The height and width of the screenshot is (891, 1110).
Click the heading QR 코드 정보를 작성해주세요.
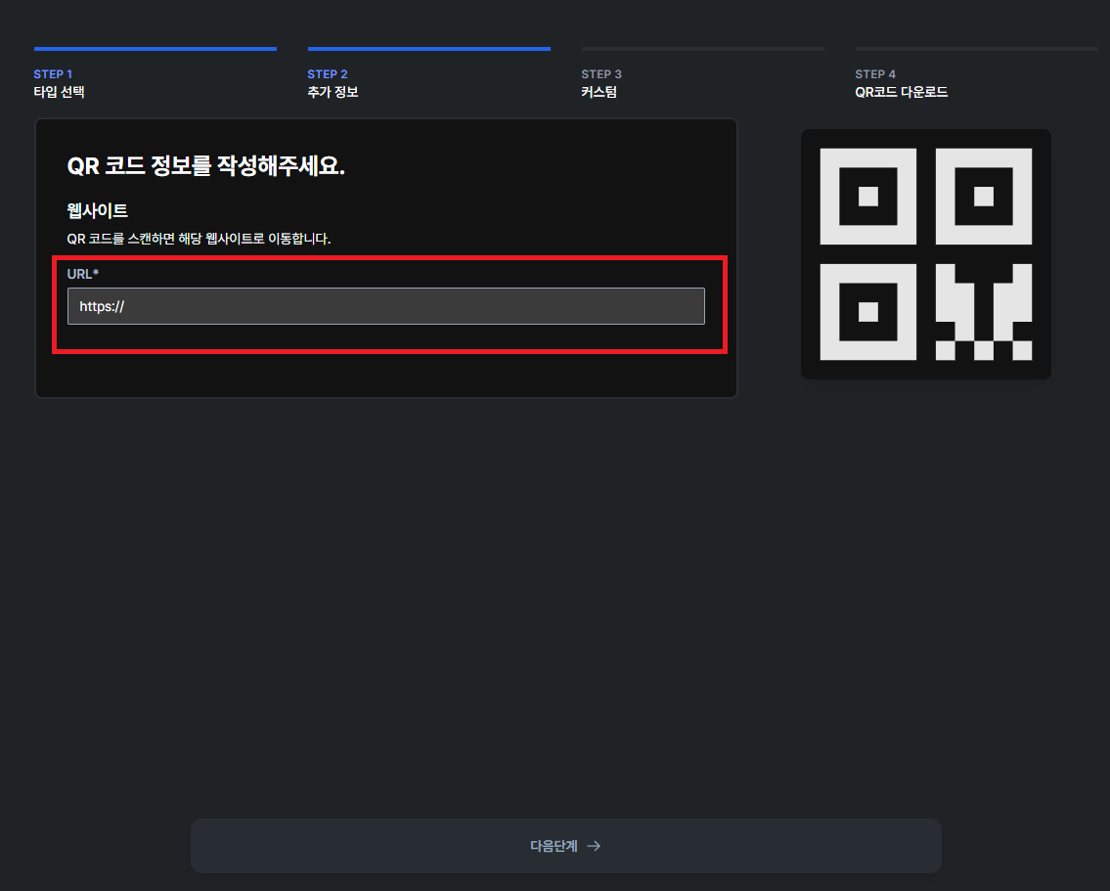[x=206, y=166]
